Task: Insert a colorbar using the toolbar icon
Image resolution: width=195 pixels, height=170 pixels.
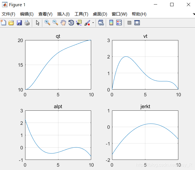Action: coord(111,23)
